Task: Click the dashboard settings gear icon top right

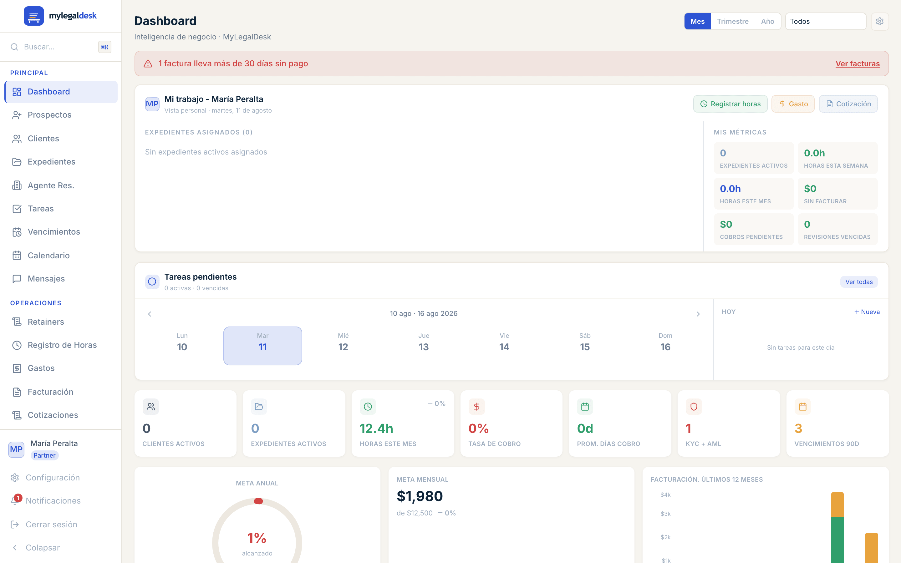Action: (x=880, y=21)
